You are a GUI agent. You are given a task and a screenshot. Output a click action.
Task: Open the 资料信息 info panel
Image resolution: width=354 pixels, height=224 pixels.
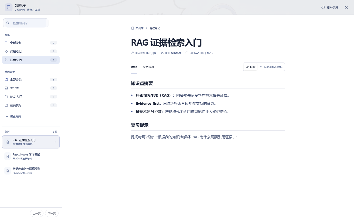pyautogui.click(x=330, y=8)
